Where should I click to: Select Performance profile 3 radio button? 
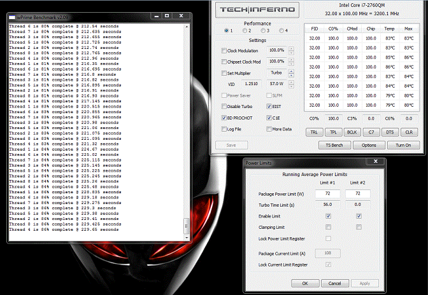[x=263, y=31]
